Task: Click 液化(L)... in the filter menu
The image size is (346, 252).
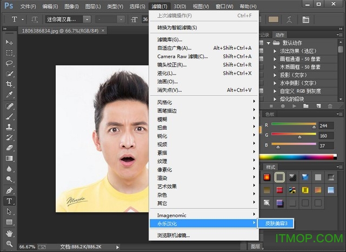Action: click(x=167, y=73)
